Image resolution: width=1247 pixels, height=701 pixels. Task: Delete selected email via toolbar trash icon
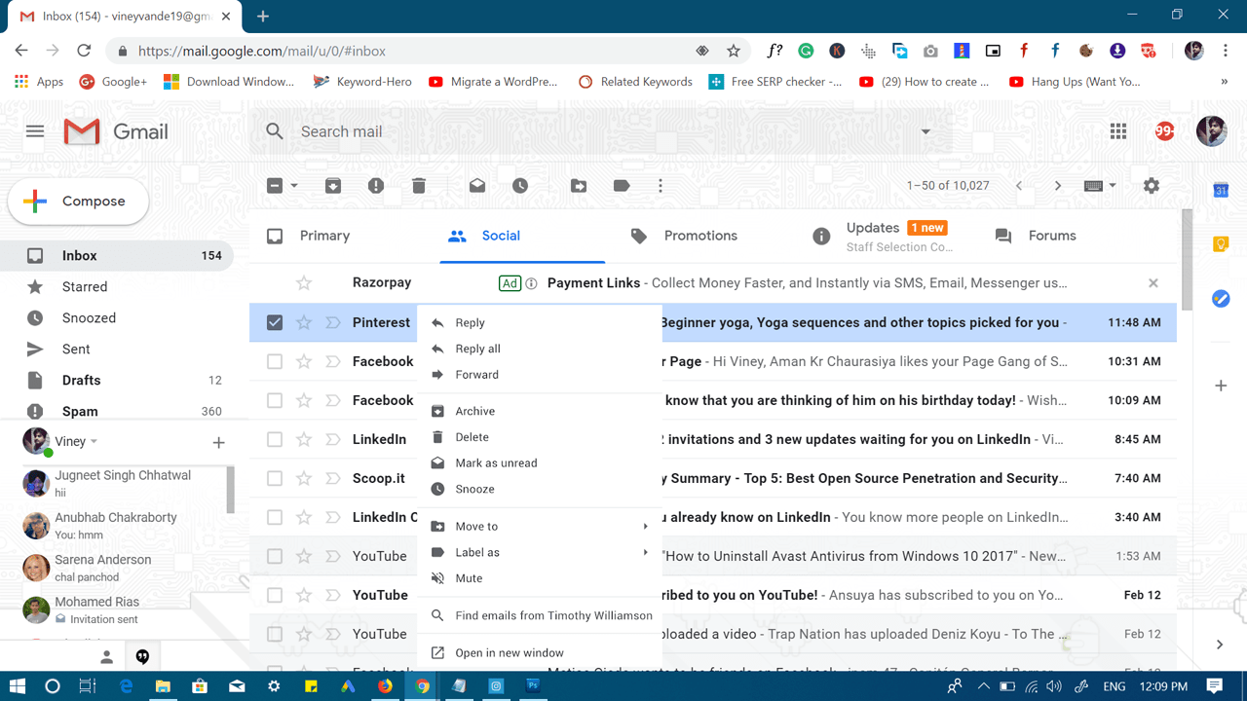[x=419, y=185]
